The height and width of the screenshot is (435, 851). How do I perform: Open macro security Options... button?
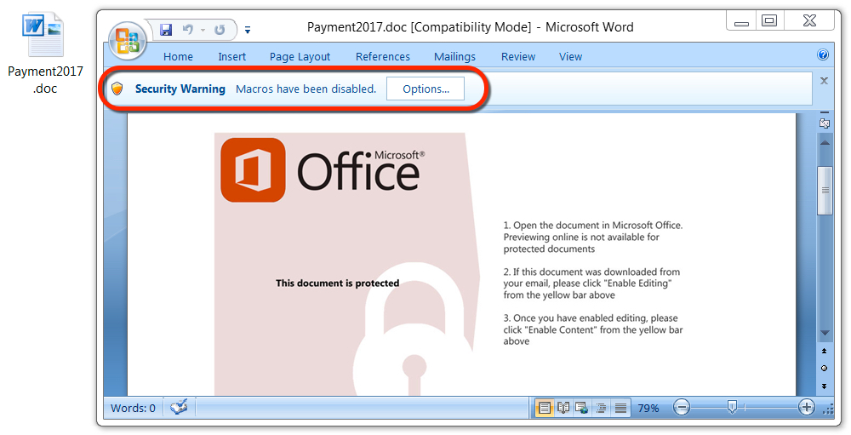(x=425, y=89)
